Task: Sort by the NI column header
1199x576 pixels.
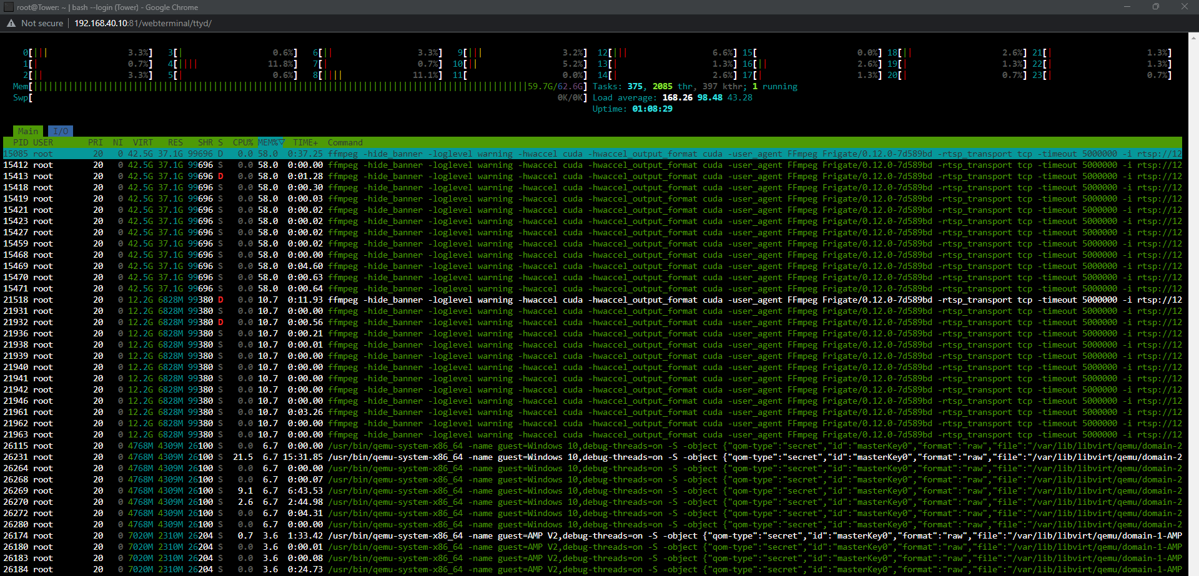Action: click(117, 142)
